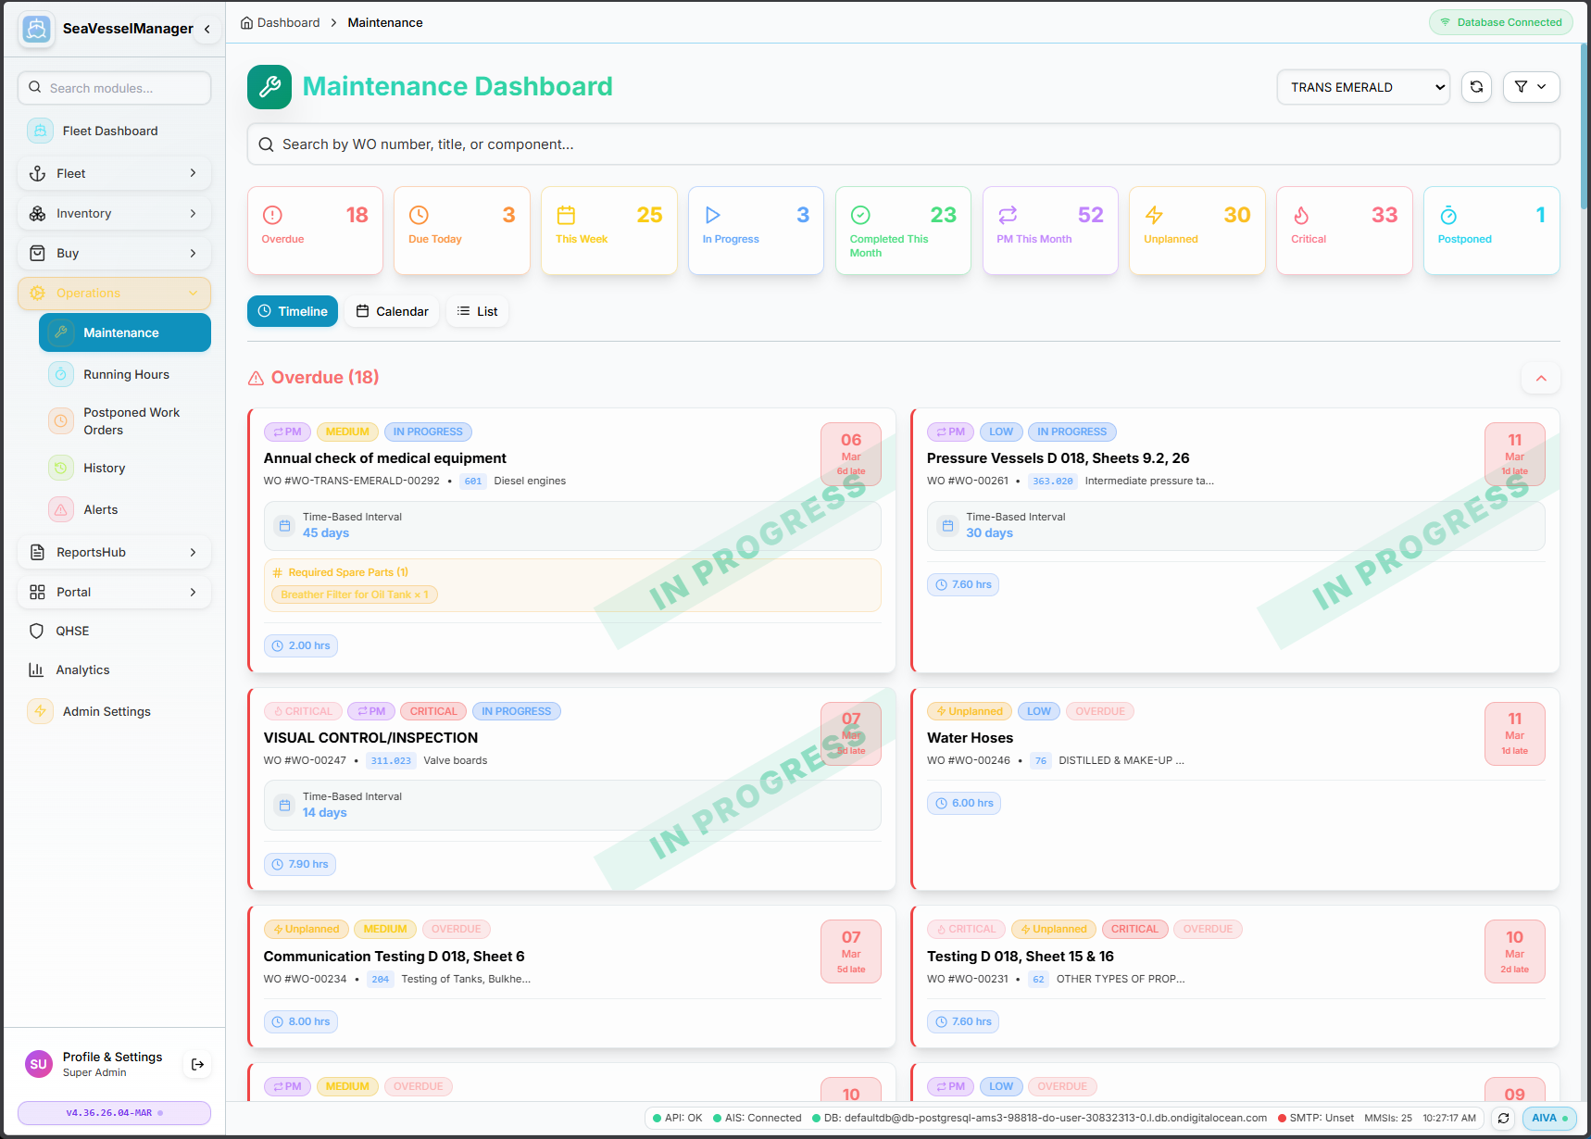The image size is (1591, 1139).
Task: Select the Timeline tab
Action: coord(292,311)
